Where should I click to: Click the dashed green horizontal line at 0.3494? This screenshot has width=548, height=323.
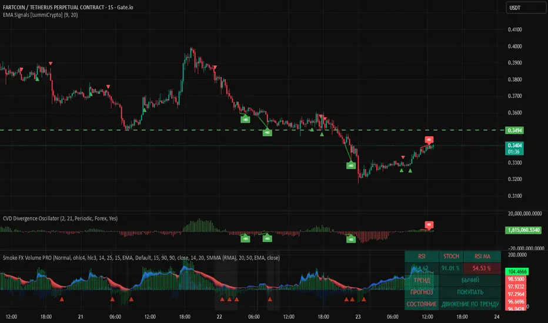coord(252,130)
